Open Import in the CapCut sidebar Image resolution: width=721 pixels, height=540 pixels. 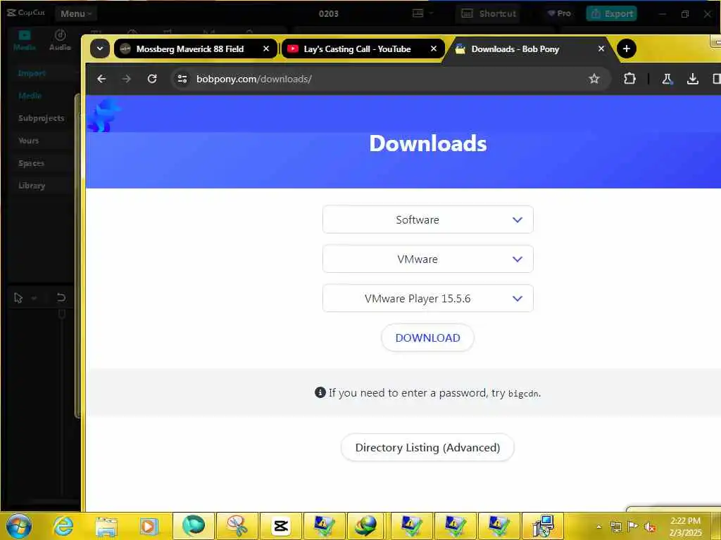click(32, 73)
